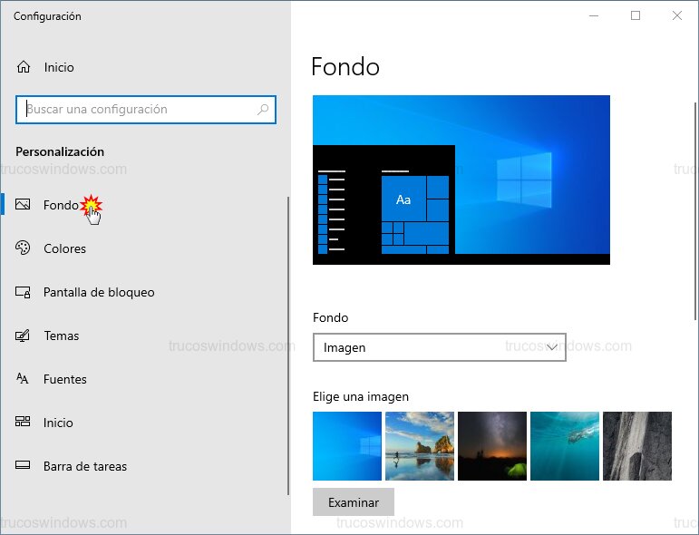Open Colores via its palette icon
Viewport: 699px width, 535px height.
(x=24, y=248)
